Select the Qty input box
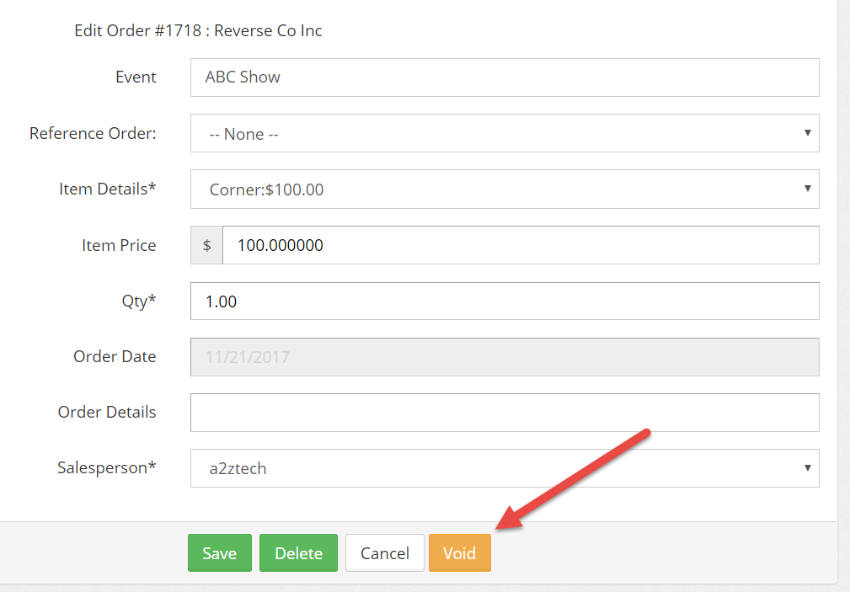 (x=504, y=301)
